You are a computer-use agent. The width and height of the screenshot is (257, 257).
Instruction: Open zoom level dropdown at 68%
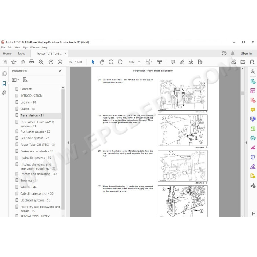(139, 62)
